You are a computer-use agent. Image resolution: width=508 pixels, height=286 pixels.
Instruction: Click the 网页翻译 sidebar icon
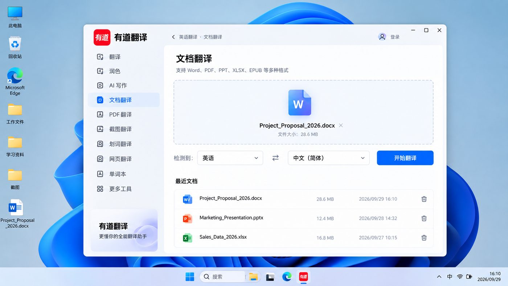point(100,159)
